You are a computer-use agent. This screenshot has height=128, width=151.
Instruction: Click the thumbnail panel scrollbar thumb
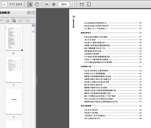click(x=33, y=32)
